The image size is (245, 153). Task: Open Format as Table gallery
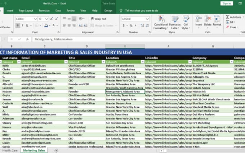(x=175, y=22)
